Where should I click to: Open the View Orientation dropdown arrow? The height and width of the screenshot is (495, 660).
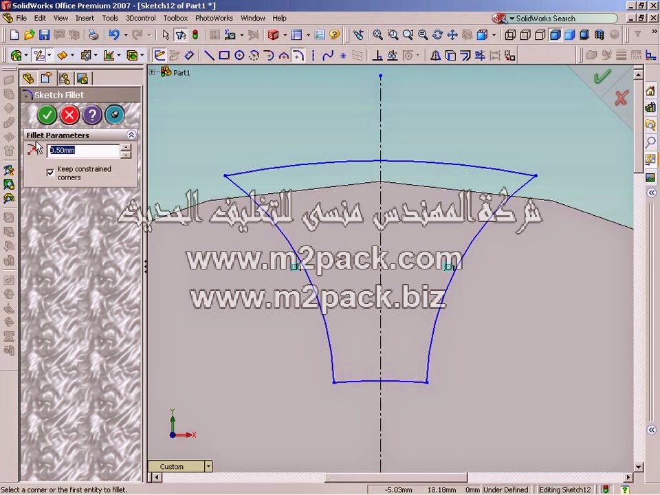(494, 35)
